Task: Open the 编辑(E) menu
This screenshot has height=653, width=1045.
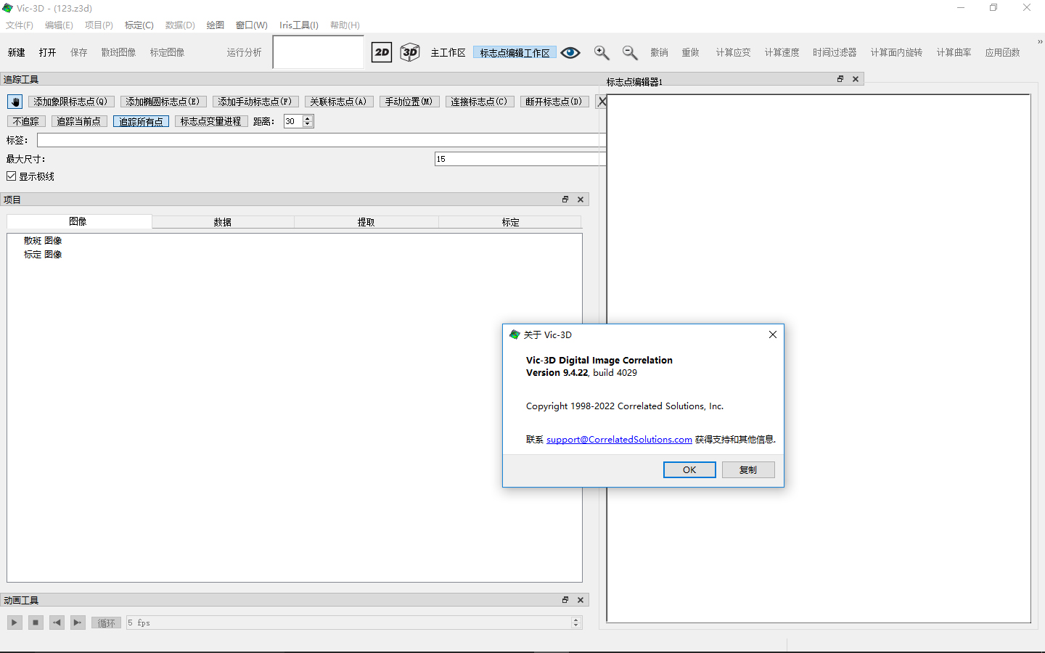Action: 59,25
